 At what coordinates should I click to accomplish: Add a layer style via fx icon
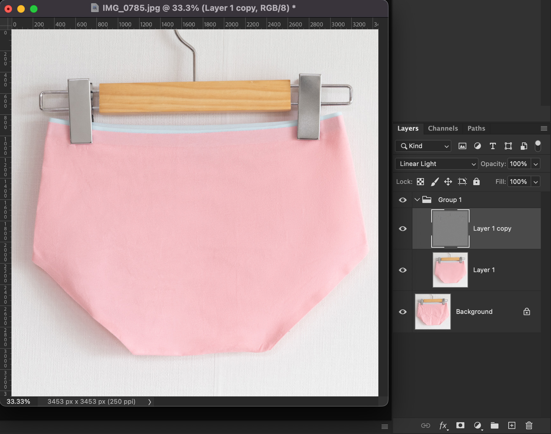coord(443,426)
